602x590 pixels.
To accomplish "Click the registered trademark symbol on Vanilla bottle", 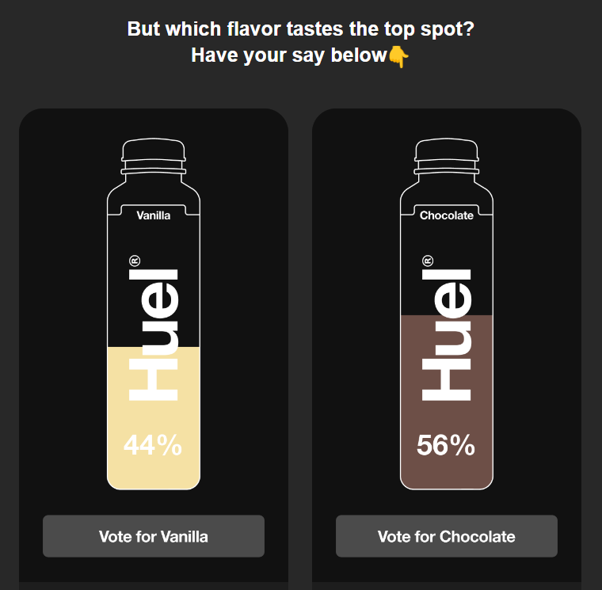I will (x=135, y=261).
